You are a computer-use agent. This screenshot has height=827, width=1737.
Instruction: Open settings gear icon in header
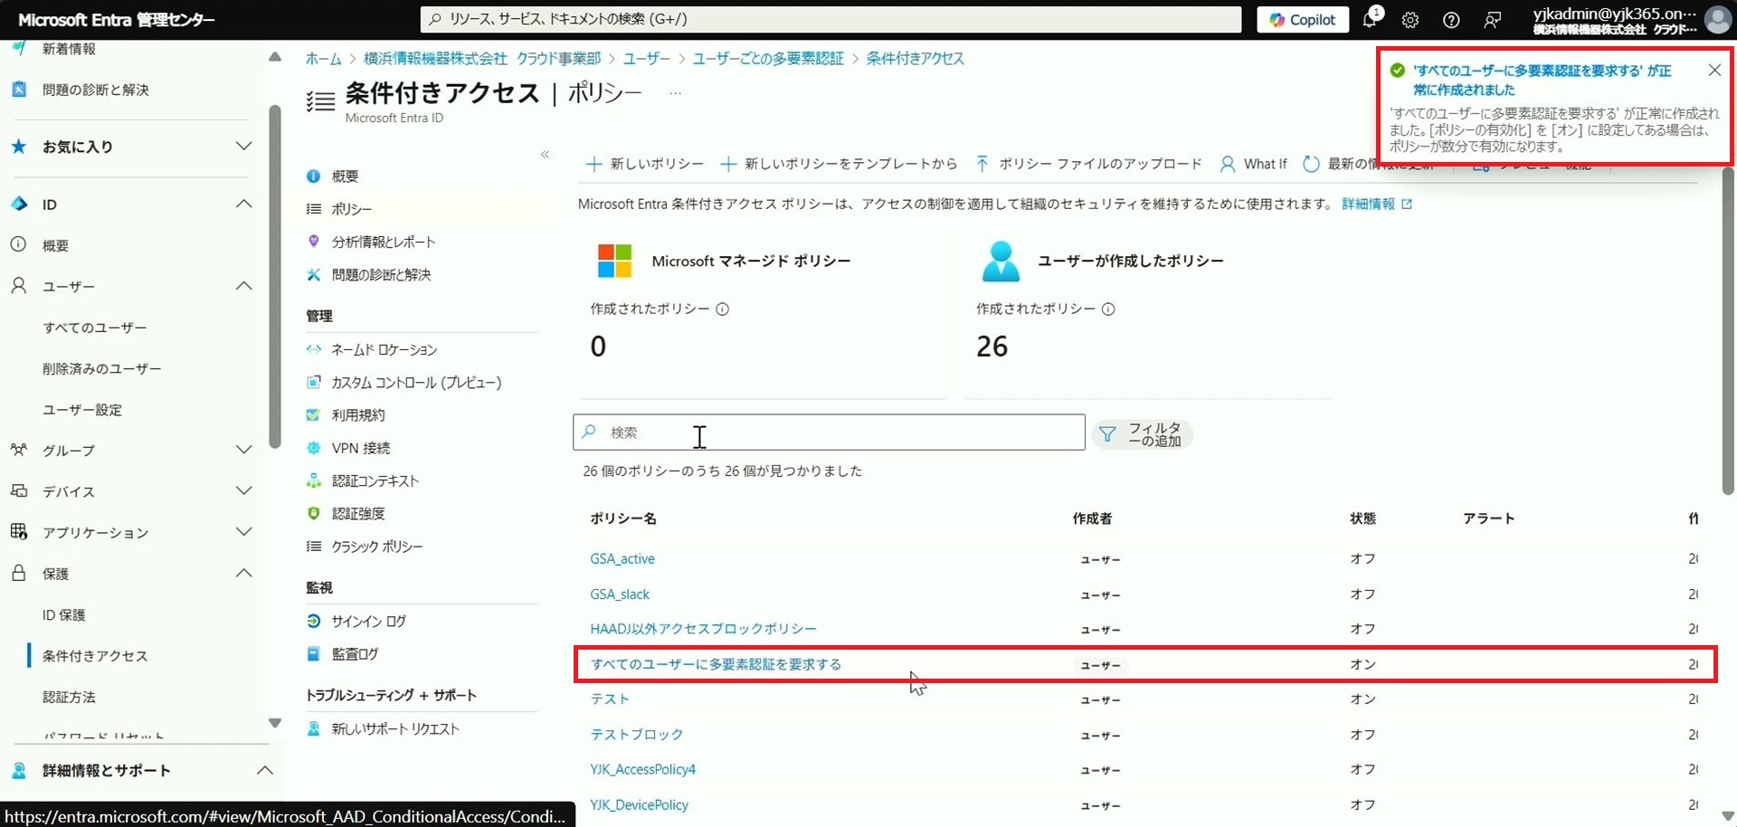pyautogui.click(x=1410, y=20)
